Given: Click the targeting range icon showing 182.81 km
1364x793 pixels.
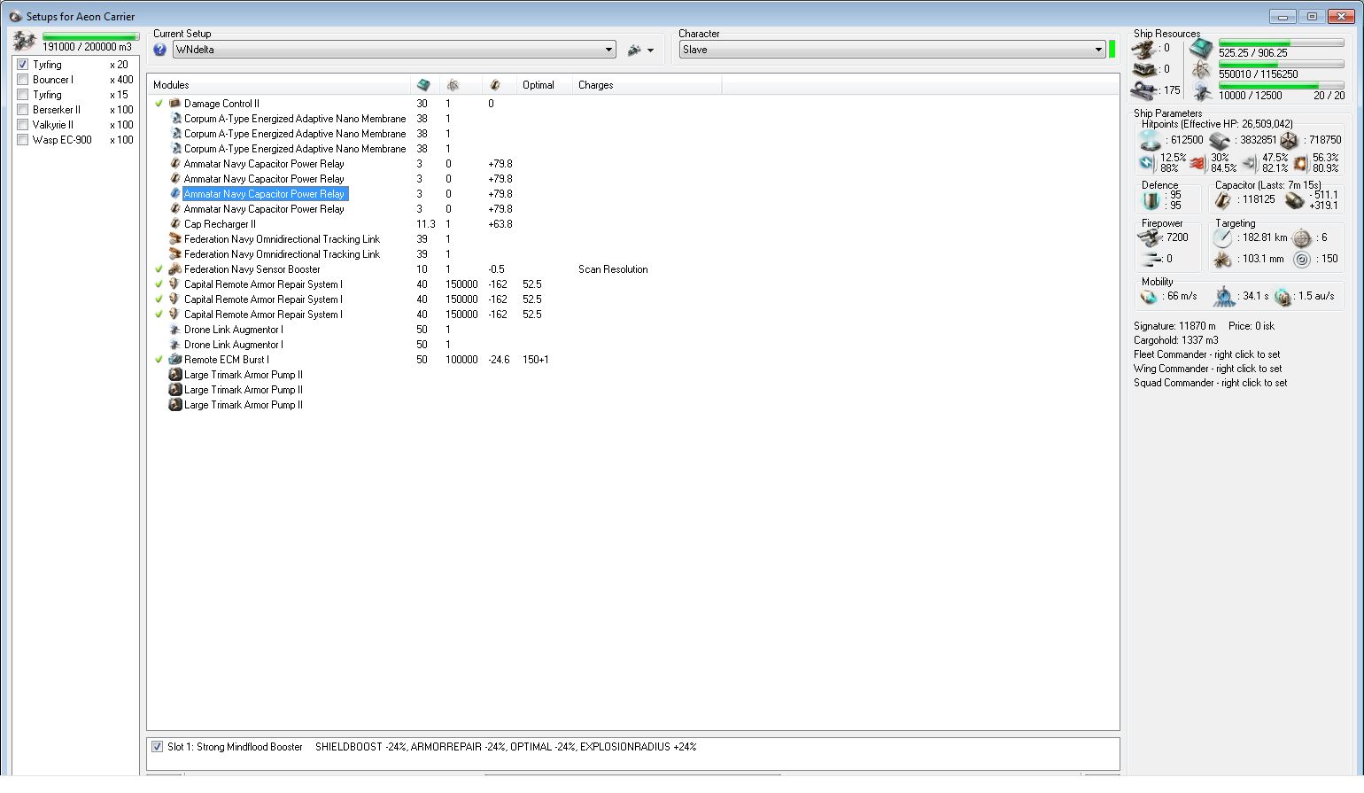Looking at the screenshot, I should tap(1222, 237).
